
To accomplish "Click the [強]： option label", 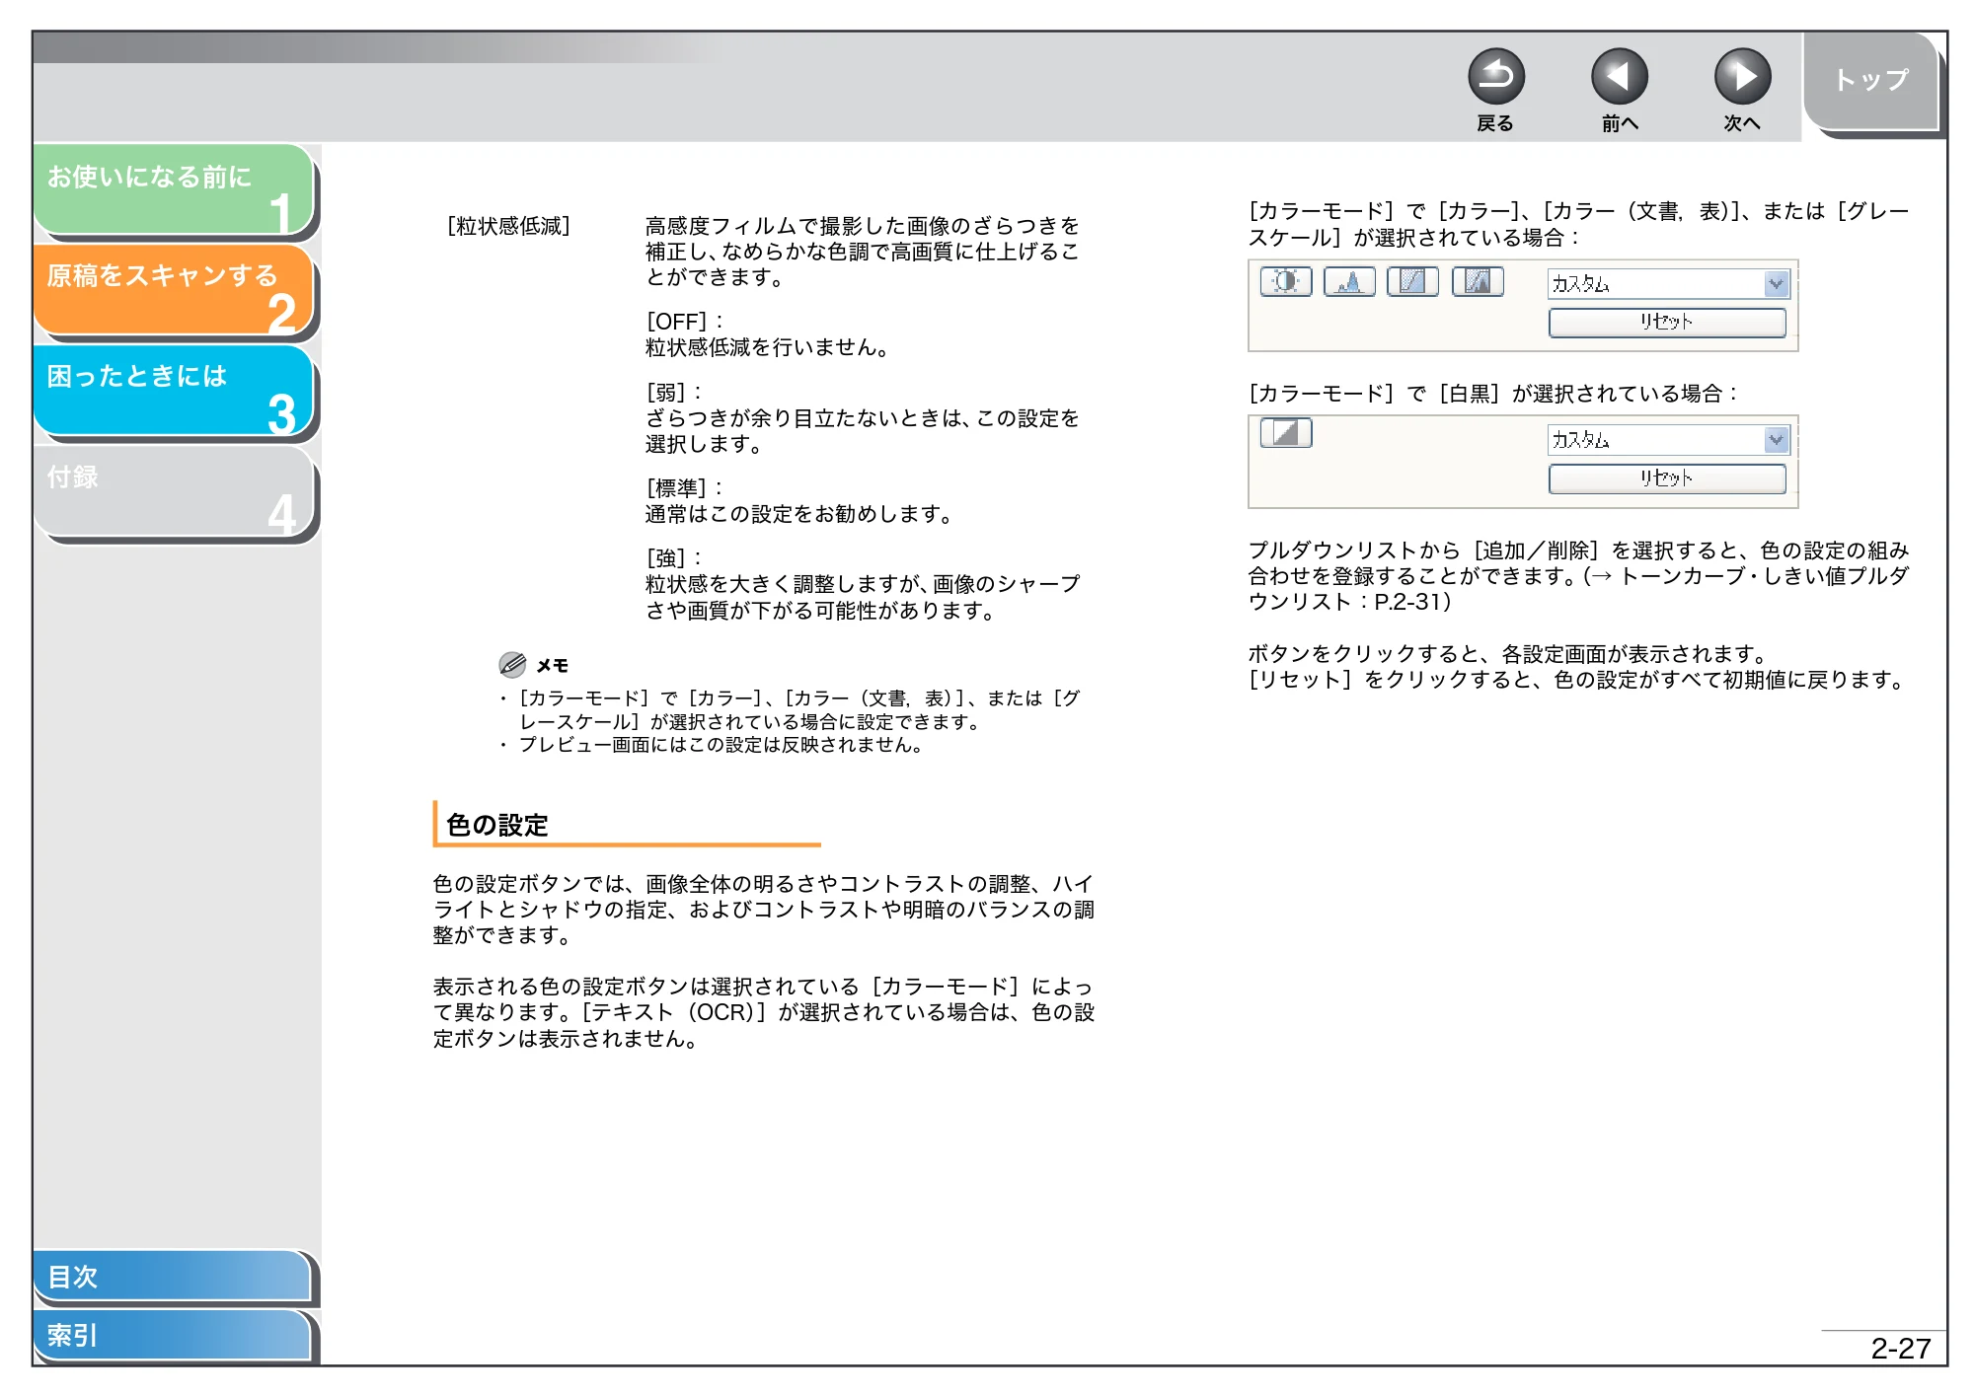I will coord(674,558).
